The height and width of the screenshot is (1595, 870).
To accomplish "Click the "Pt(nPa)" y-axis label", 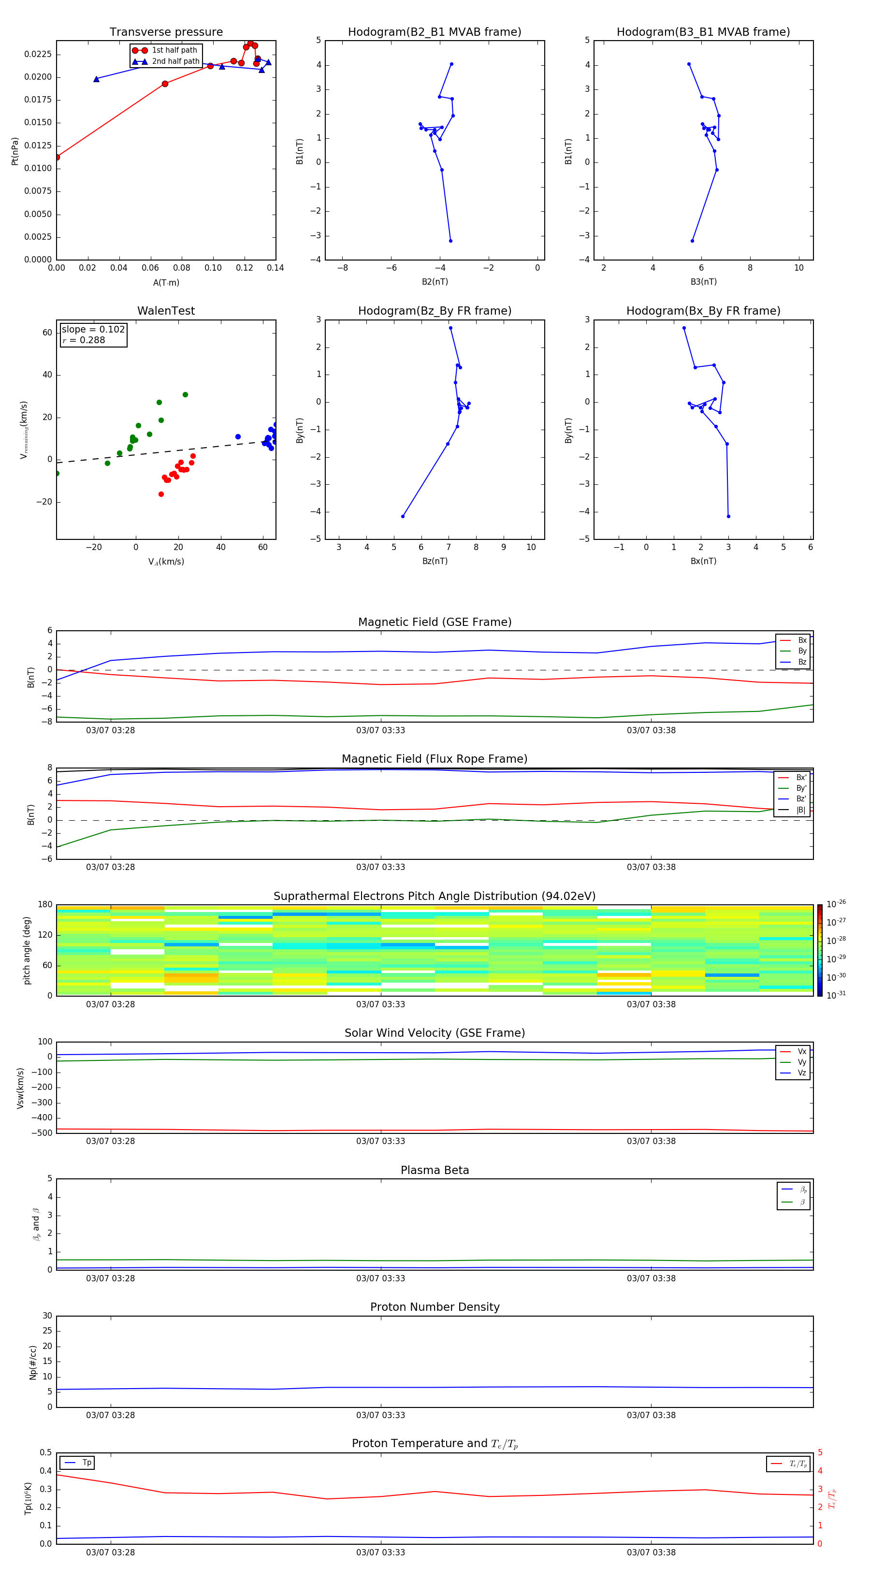I will point(15,150).
